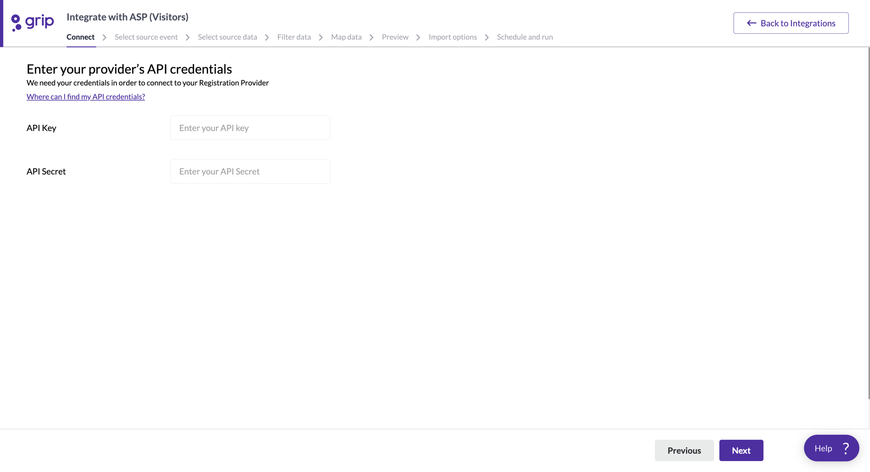The height and width of the screenshot is (472, 870).
Task: Click the chevron after Import options
Action: click(486, 37)
